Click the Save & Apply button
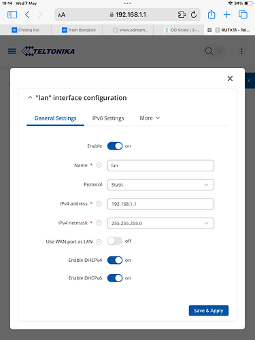255x340 pixels. 209,311
